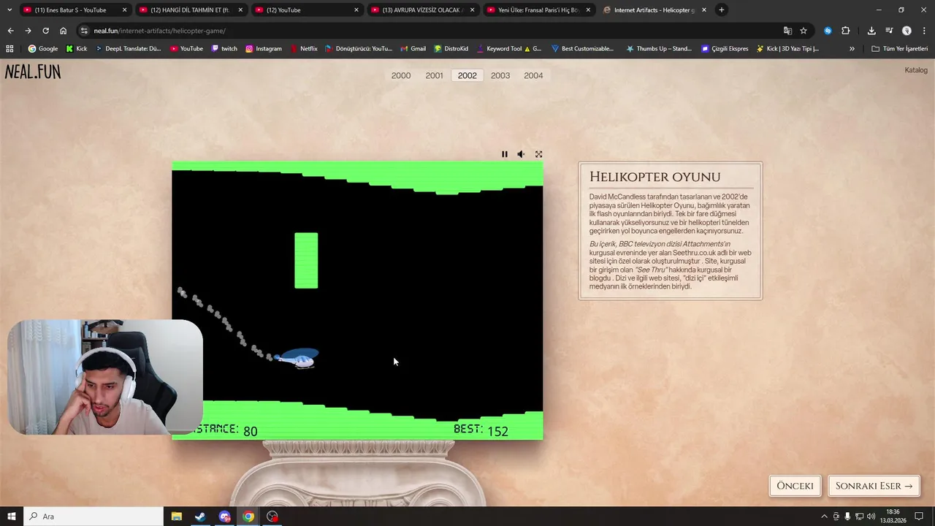
Task: Open the Çizgili Ekspres bookmark
Action: 725,48
